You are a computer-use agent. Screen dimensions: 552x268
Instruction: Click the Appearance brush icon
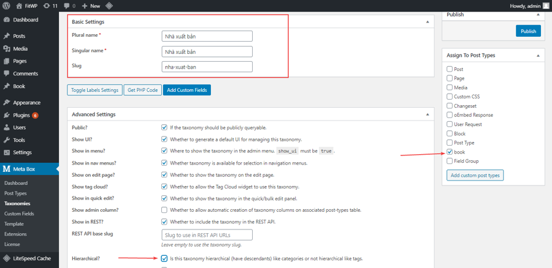click(x=6, y=103)
